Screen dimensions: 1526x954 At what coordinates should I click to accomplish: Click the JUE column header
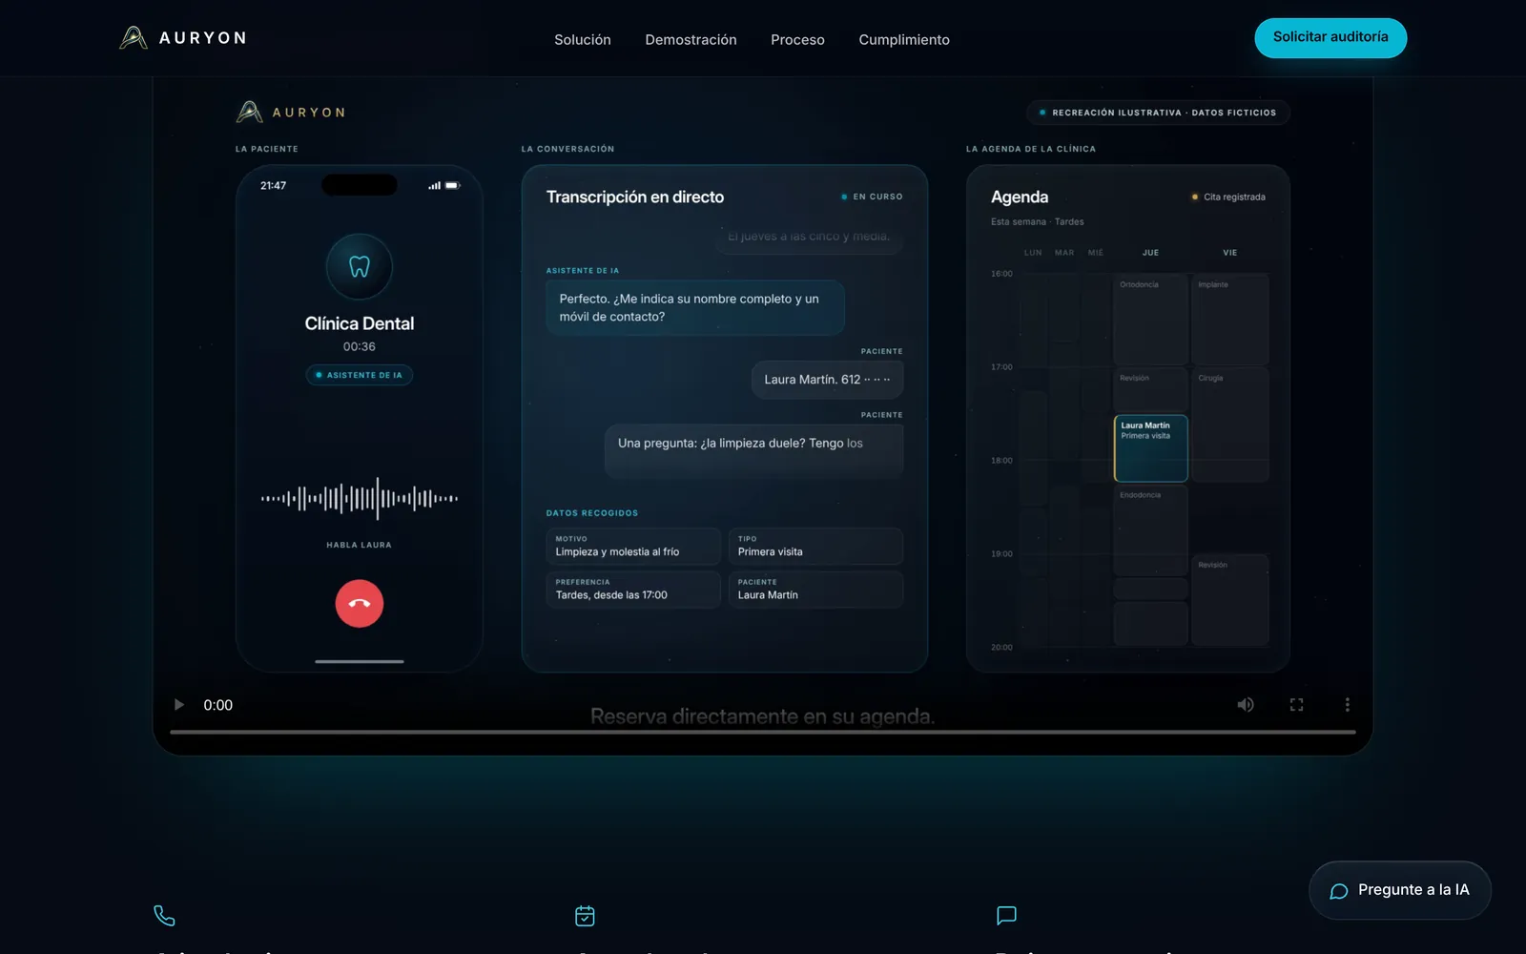(1150, 253)
